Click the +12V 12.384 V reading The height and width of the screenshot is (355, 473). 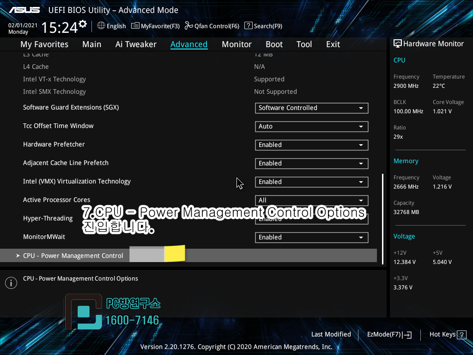click(x=405, y=262)
